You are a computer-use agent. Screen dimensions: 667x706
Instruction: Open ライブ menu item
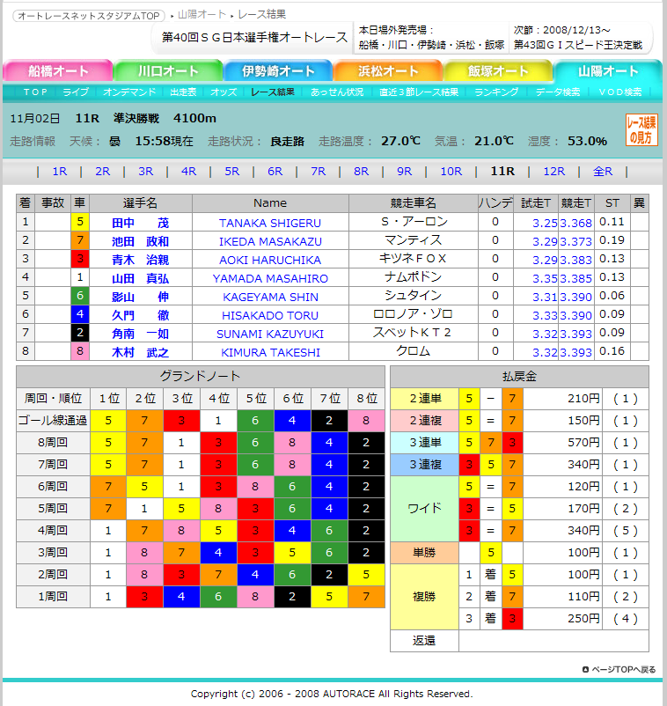(76, 92)
